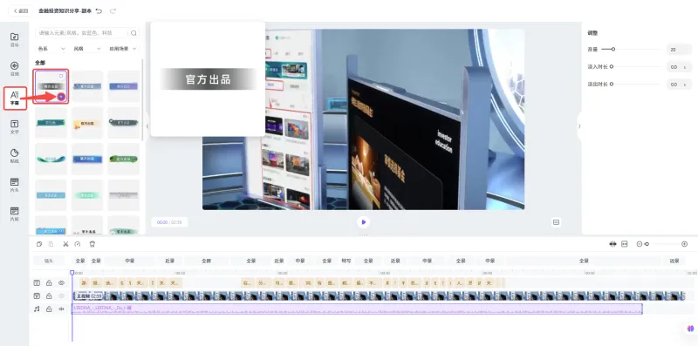
Task: Mute the audio track with speaker icon
Action: click(61, 309)
